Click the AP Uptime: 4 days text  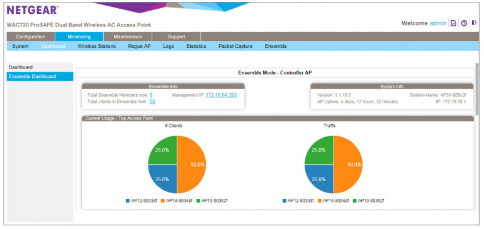click(x=357, y=101)
